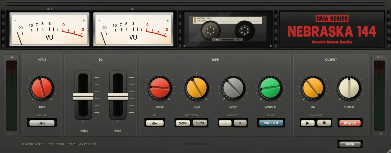The width and height of the screenshot is (391, 153).
Task: Click the NEBRASKA 144 logo
Action: (332, 31)
